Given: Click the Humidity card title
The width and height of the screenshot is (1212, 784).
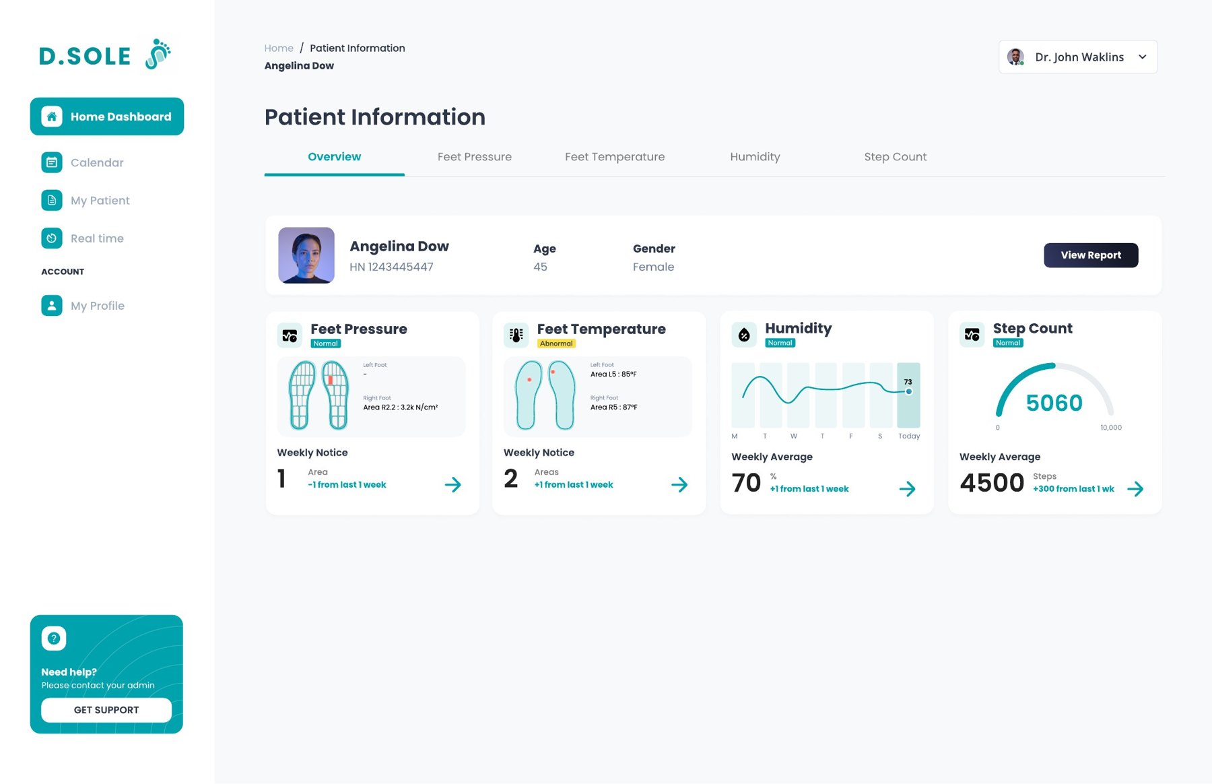Looking at the screenshot, I should coord(799,328).
